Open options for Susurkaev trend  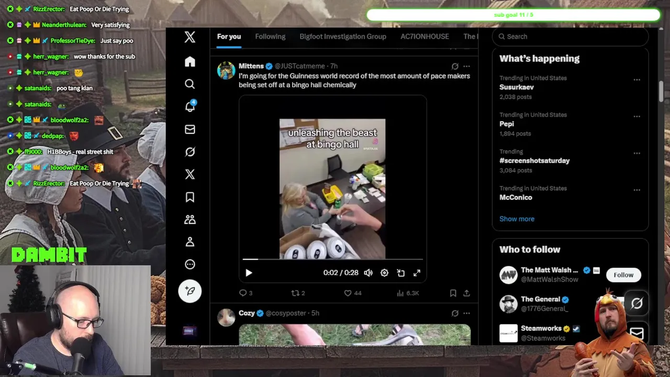[x=636, y=80]
